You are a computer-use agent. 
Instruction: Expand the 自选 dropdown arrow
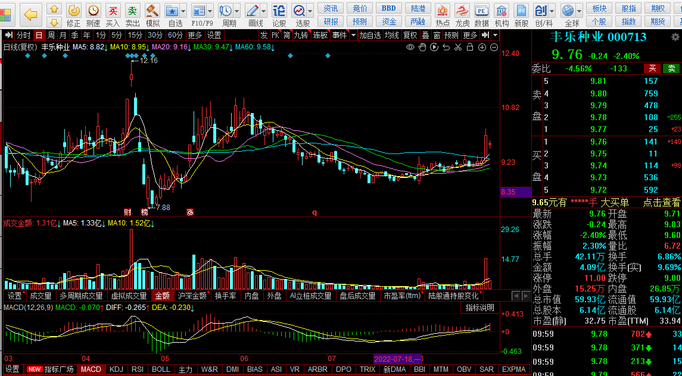pos(183,11)
